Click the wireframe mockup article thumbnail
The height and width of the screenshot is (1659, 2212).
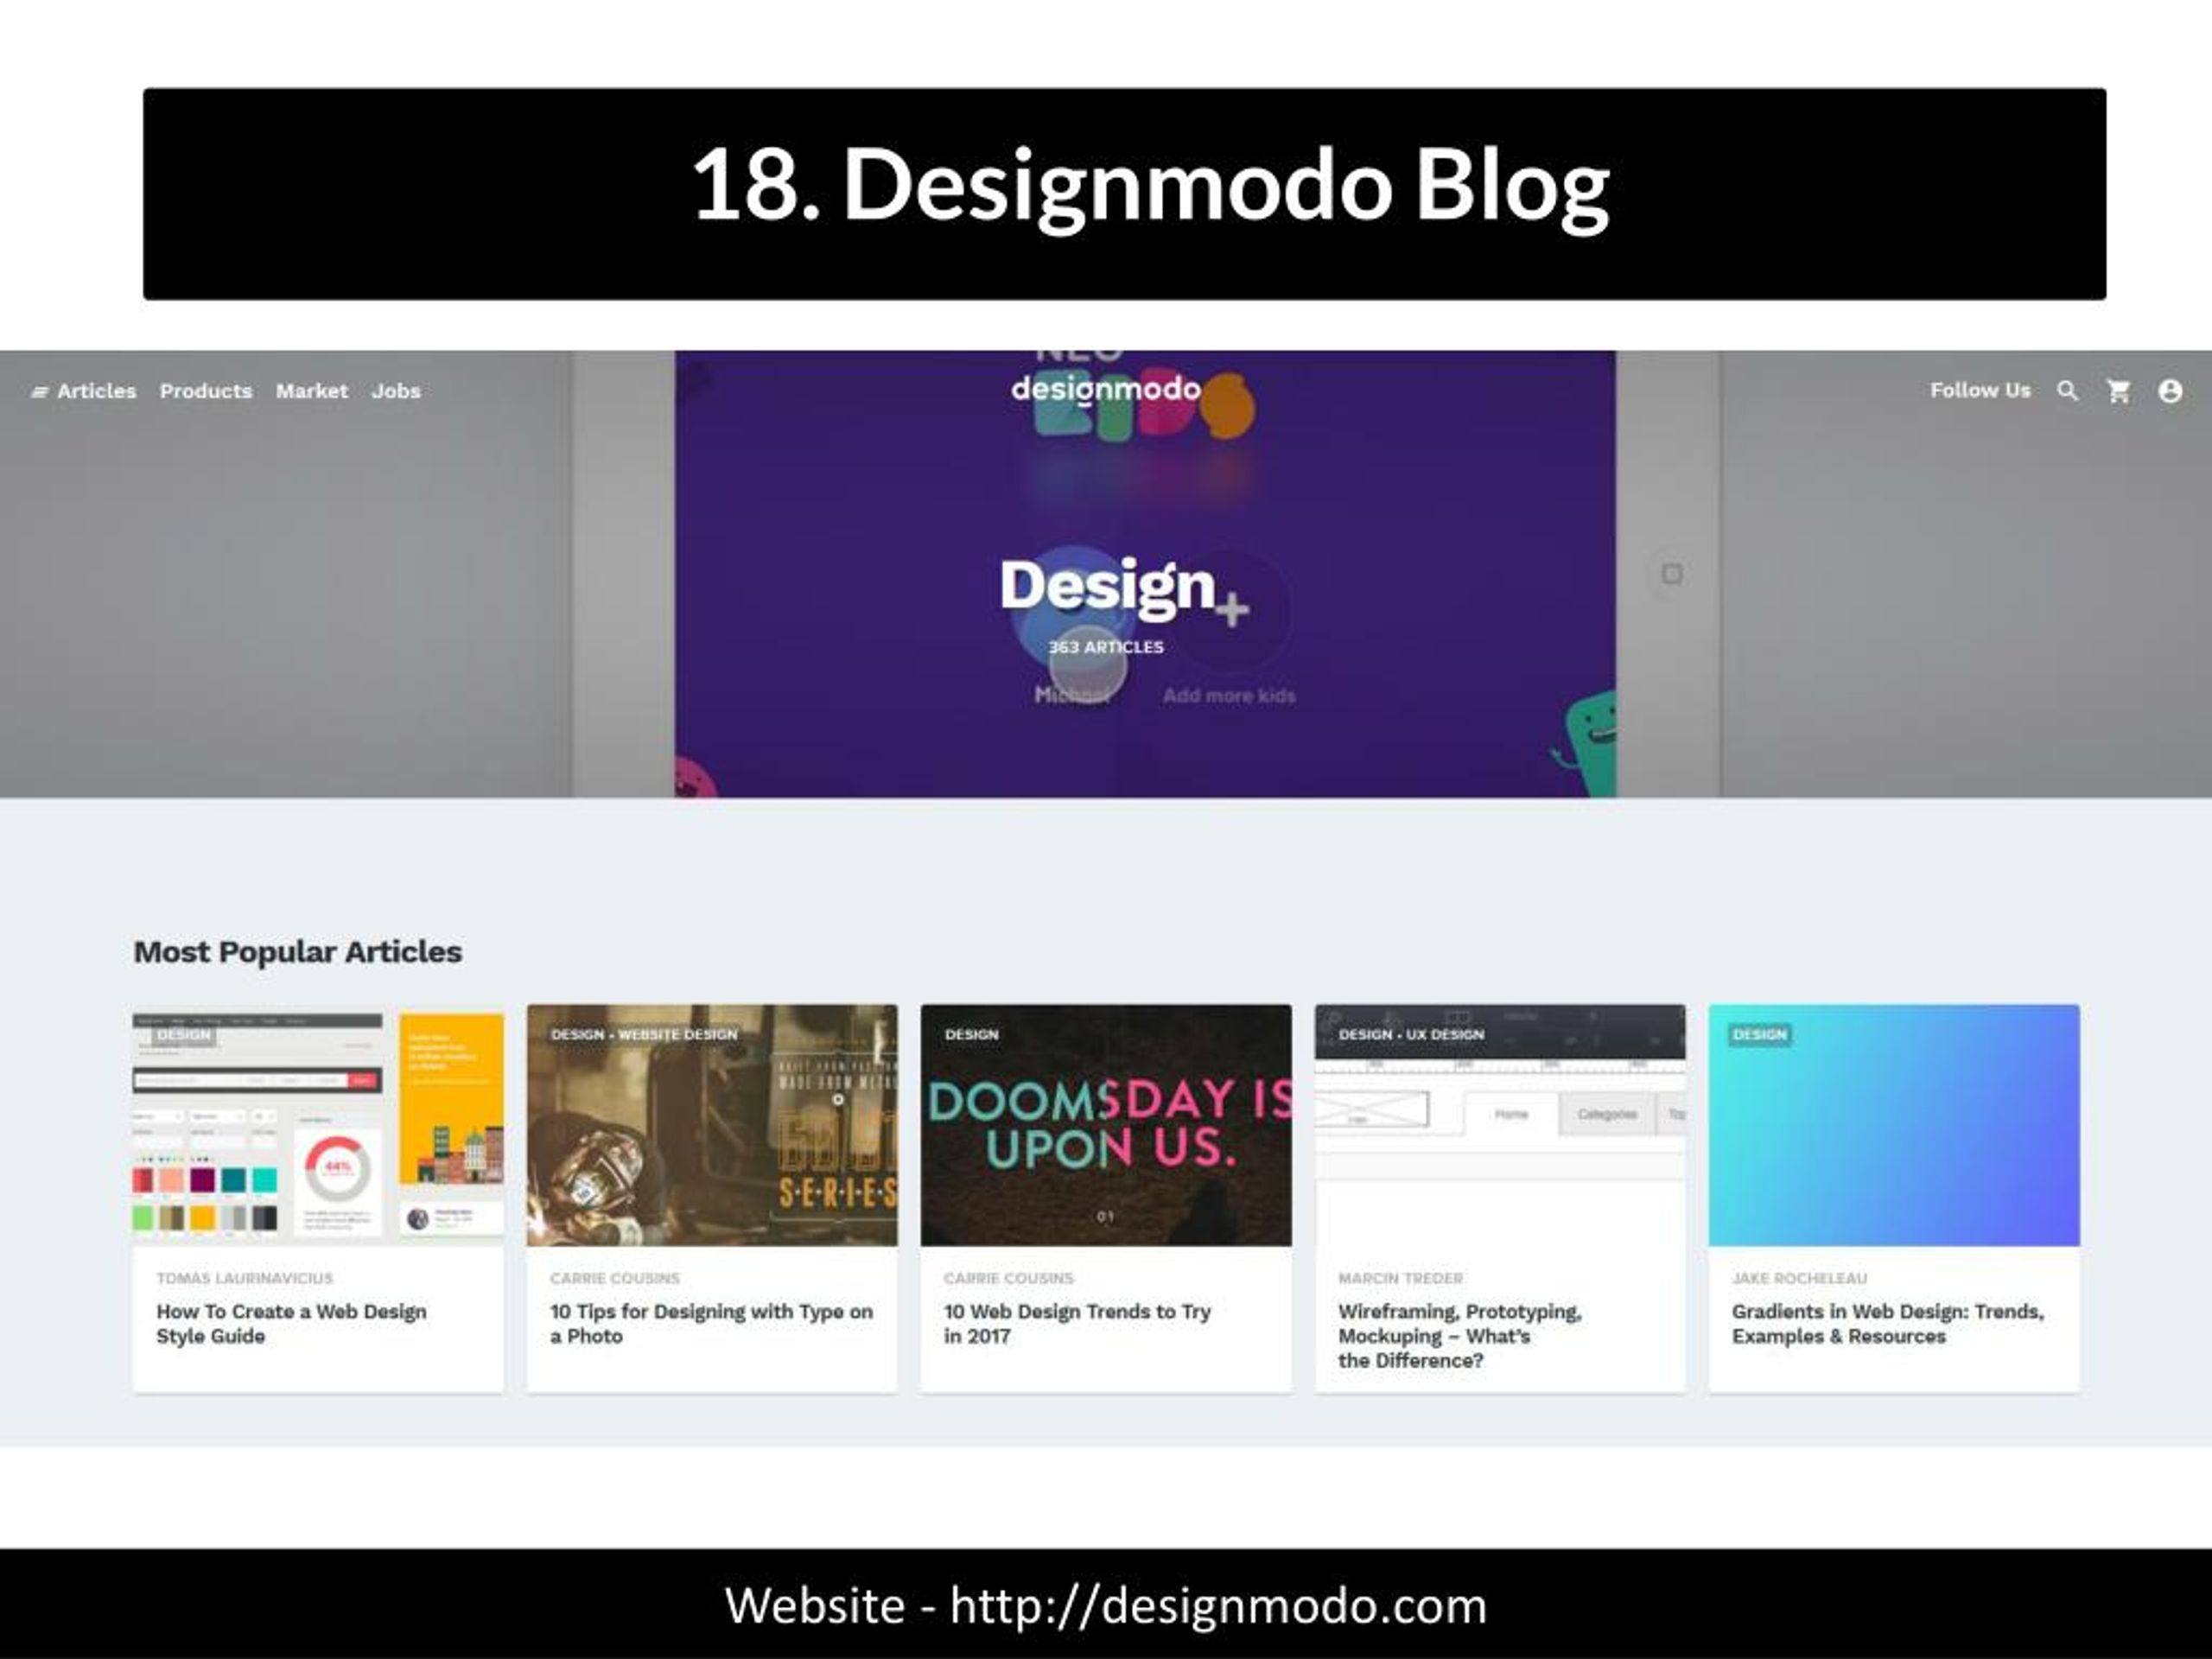[1500, 1125]
